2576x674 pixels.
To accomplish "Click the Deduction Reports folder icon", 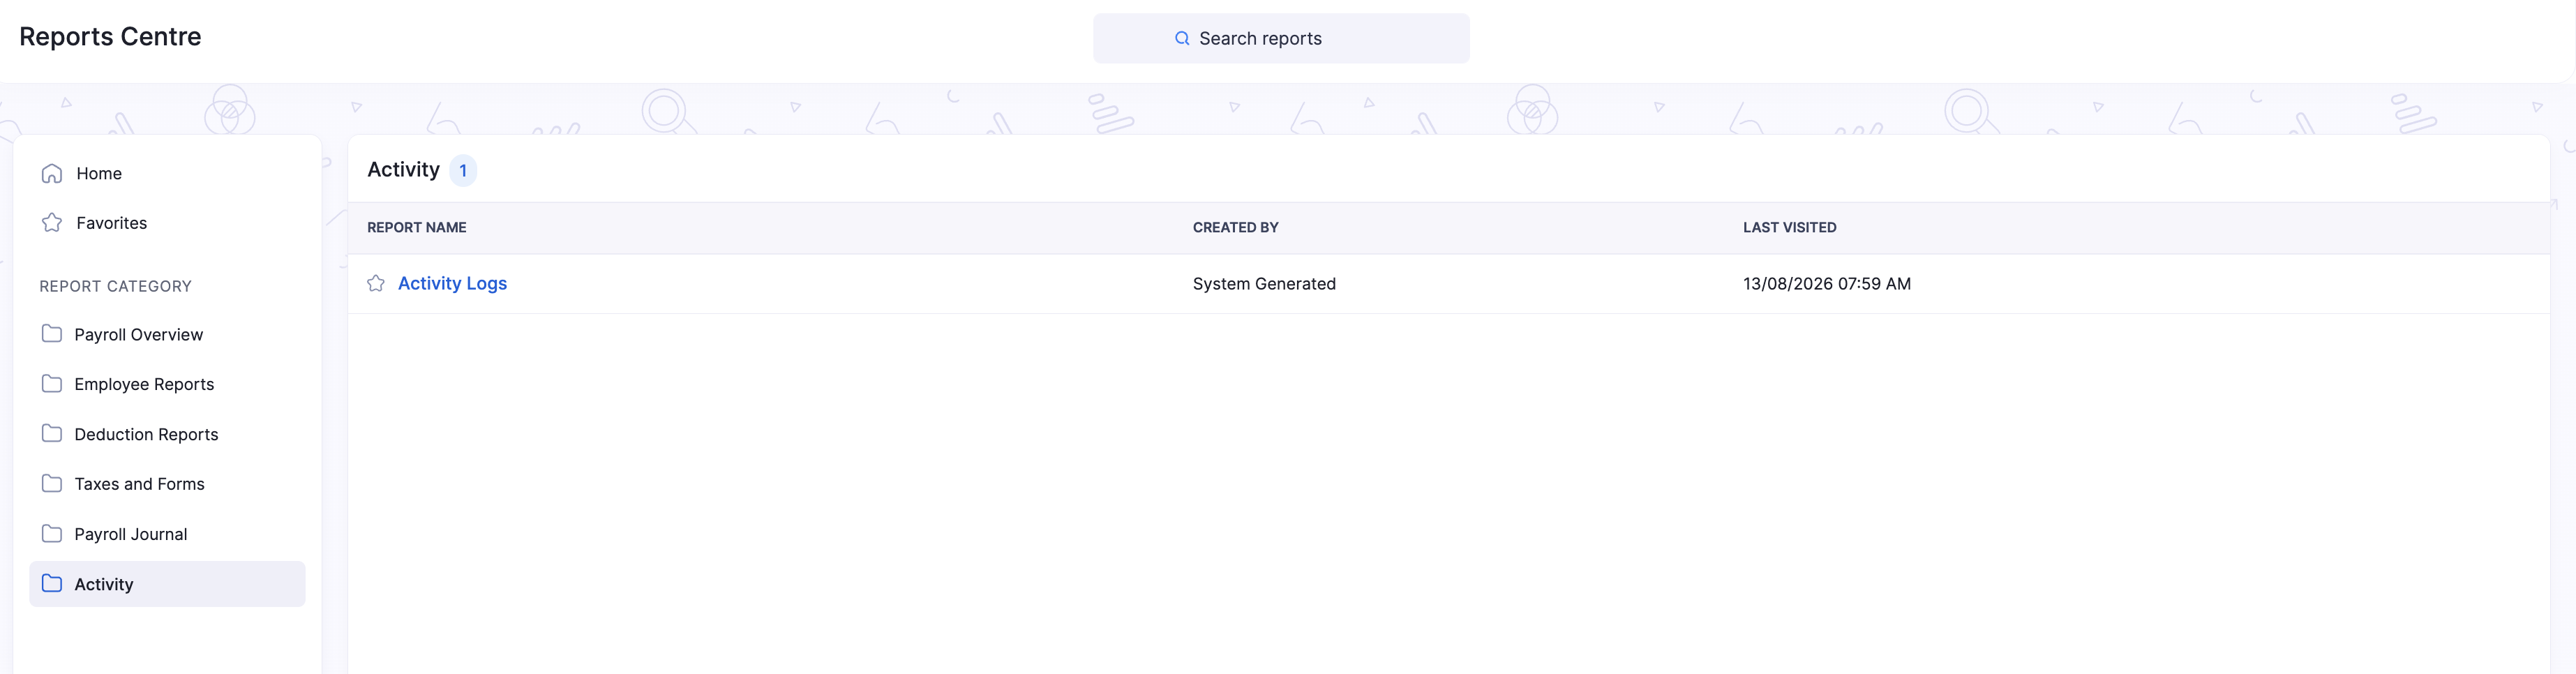I will coord(52,434).
